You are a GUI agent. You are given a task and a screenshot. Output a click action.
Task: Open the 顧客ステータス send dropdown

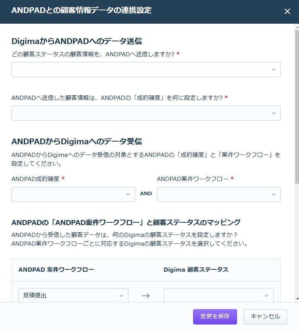146,69
